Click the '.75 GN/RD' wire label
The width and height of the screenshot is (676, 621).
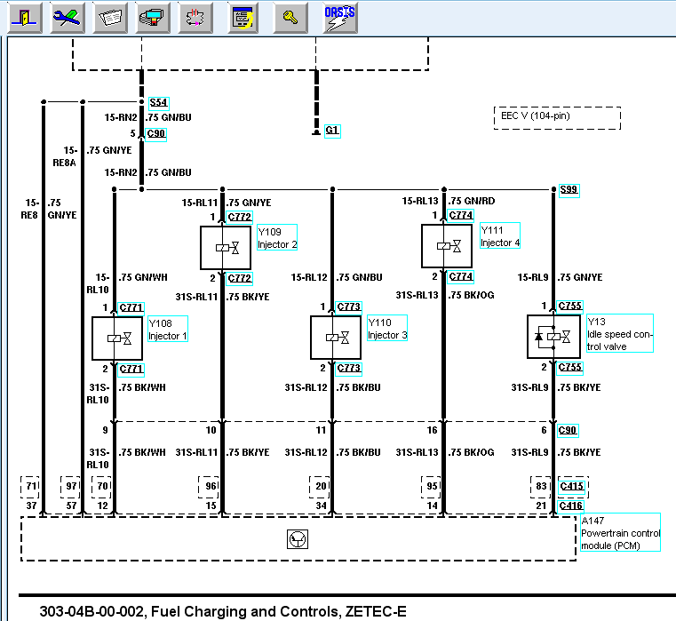471,201
